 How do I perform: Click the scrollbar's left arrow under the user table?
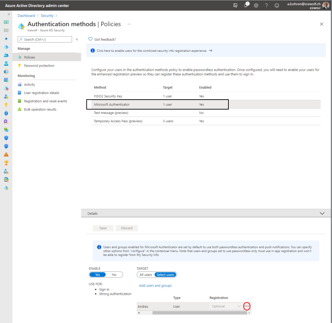point(139,313)
